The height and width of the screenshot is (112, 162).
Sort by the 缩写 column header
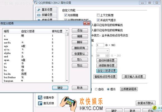[x=11, y=31]
